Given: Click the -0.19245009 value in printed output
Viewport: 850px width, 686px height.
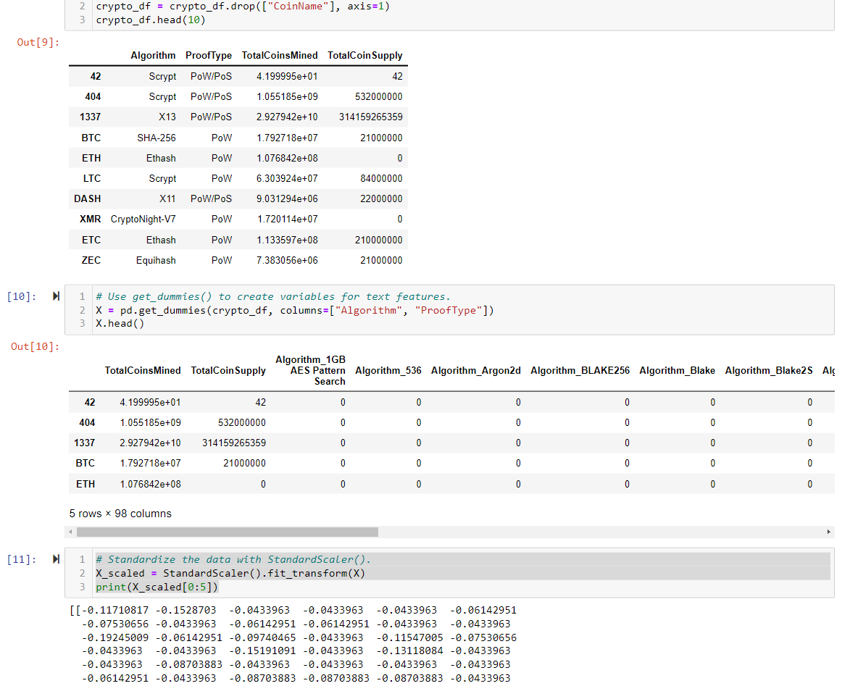Looking at the screenshot, I should pyautogui.click(x=115, y=637).
